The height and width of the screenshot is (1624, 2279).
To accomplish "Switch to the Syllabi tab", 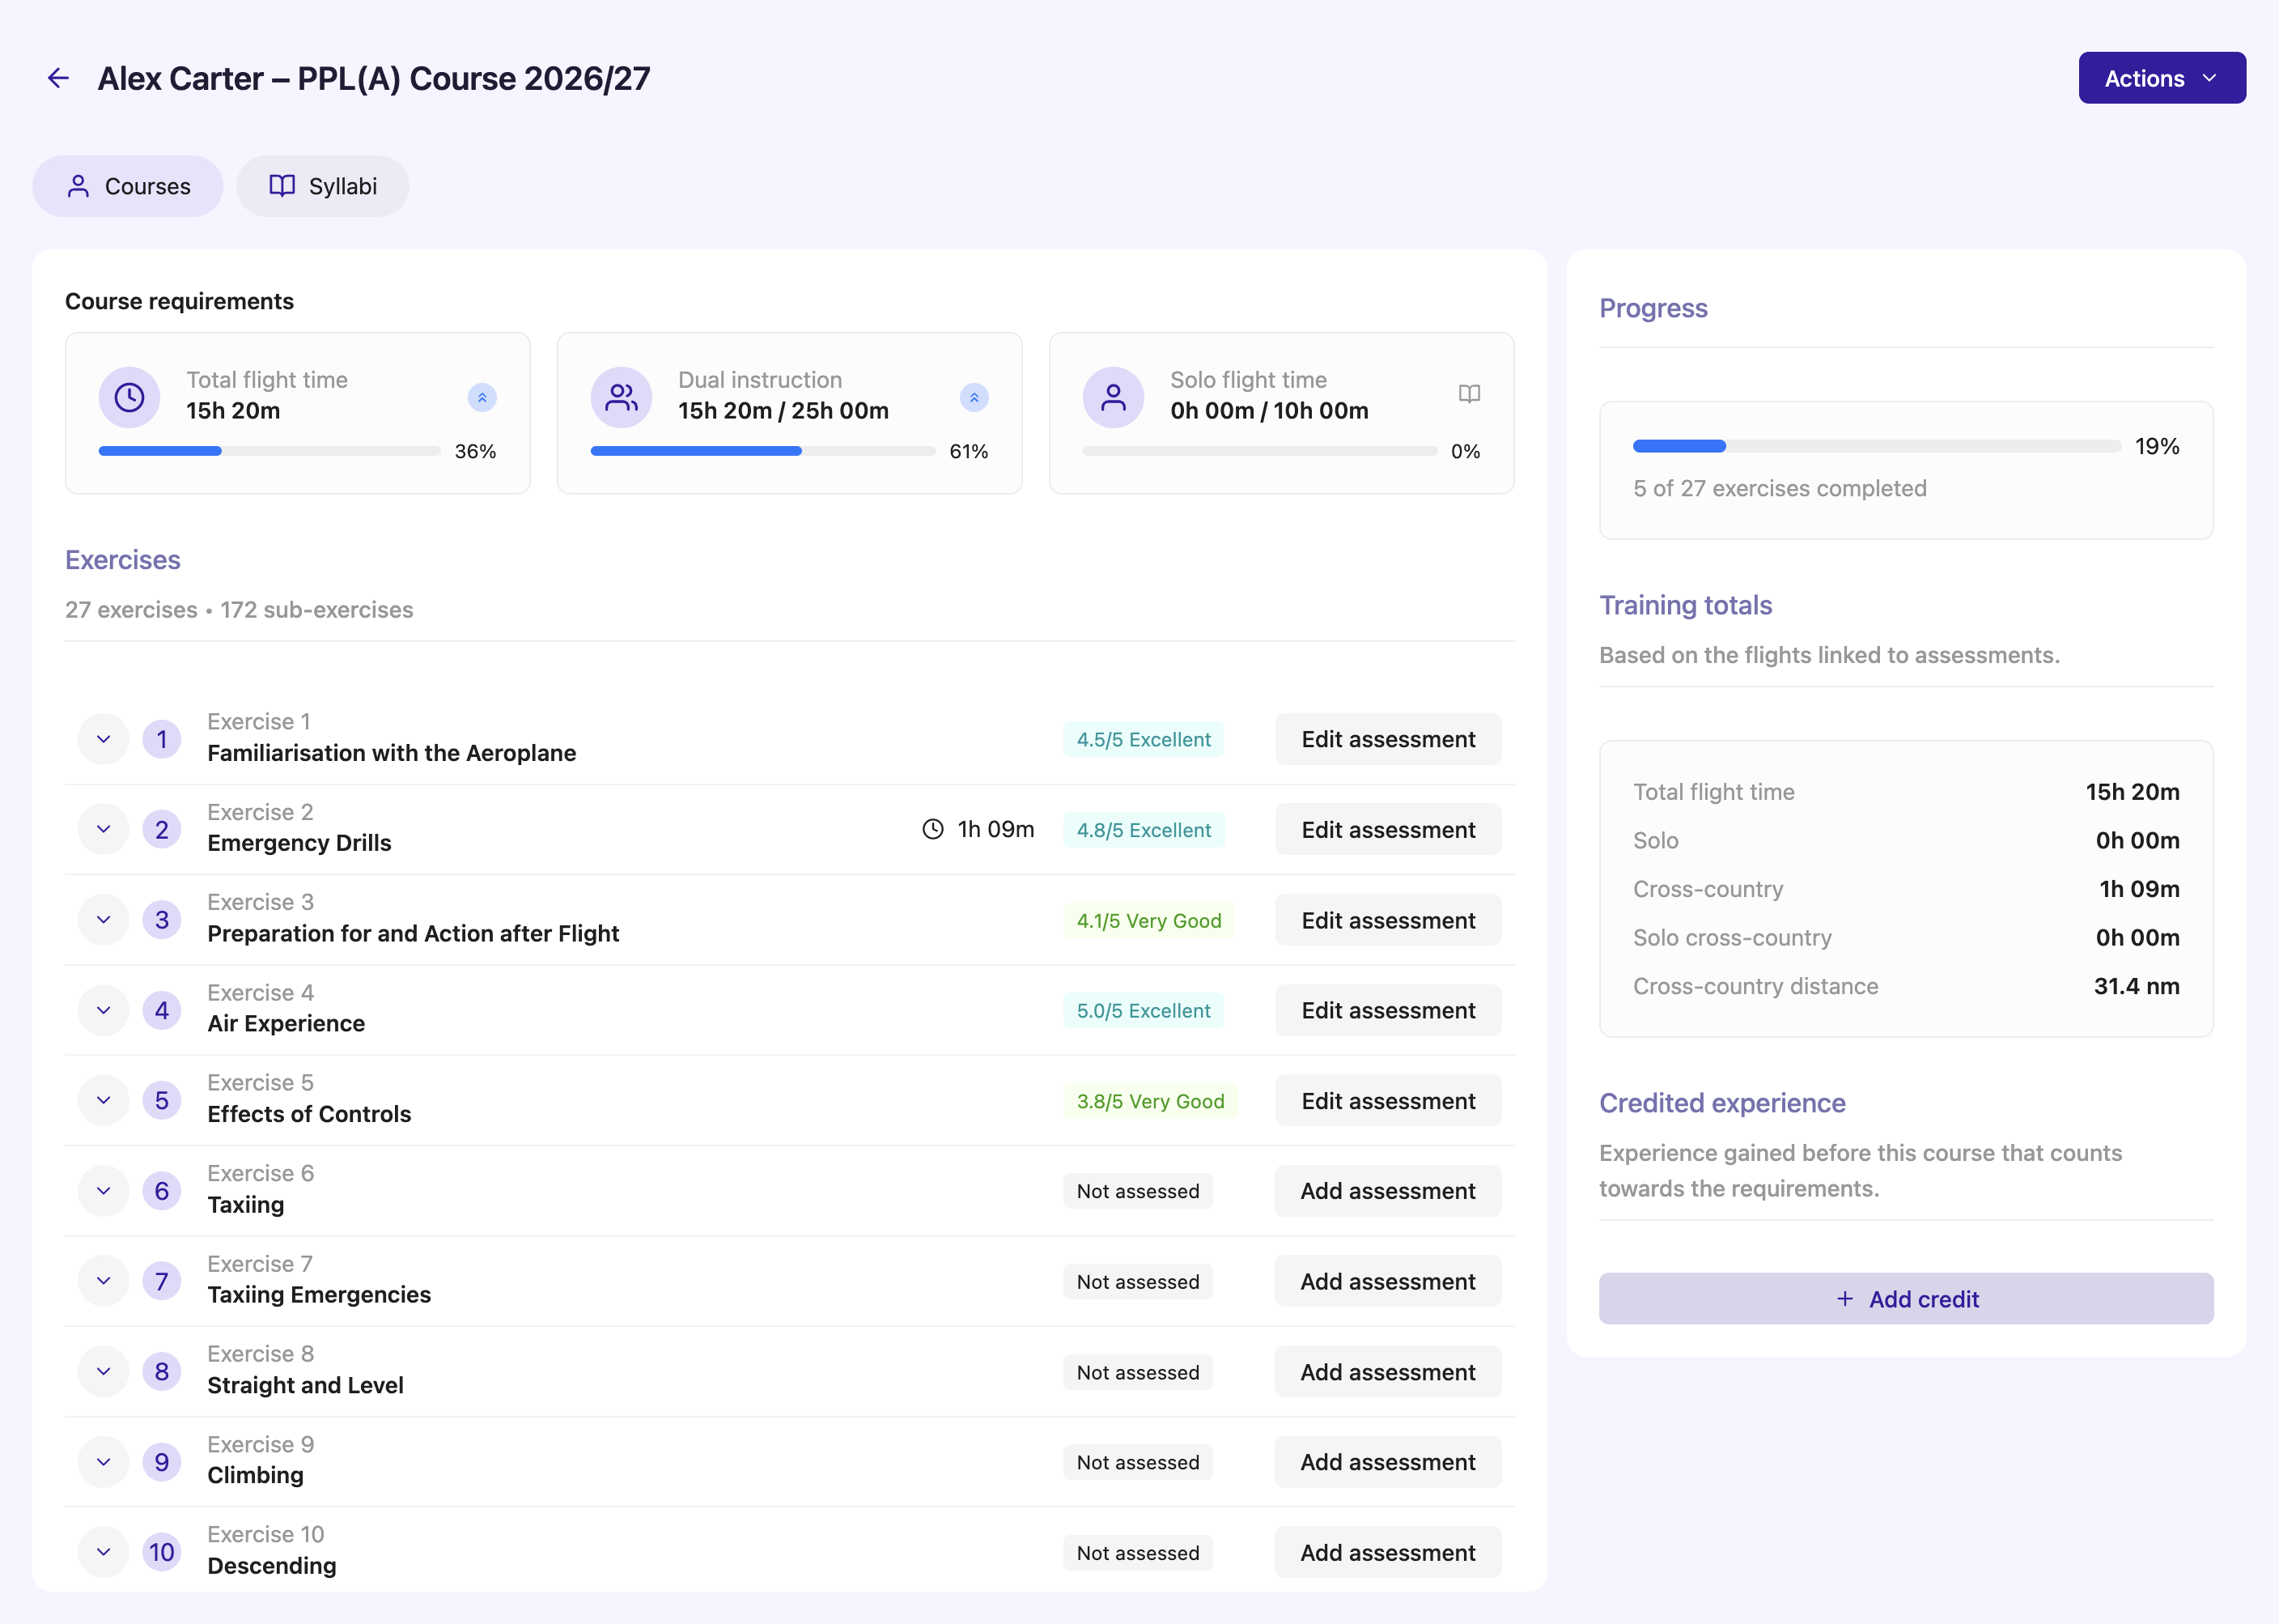I will [x=323, y=186].
